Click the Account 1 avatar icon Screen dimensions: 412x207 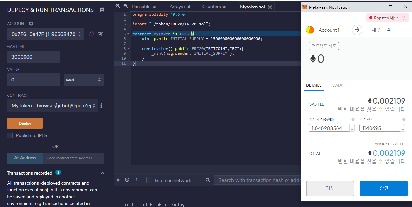[x=310, y=30]
